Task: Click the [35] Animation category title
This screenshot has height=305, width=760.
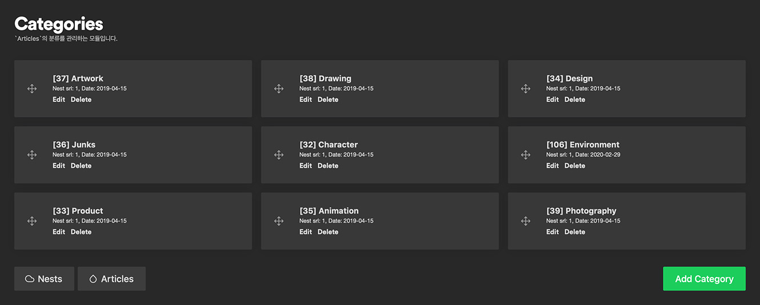Action: tap(329, 211)
